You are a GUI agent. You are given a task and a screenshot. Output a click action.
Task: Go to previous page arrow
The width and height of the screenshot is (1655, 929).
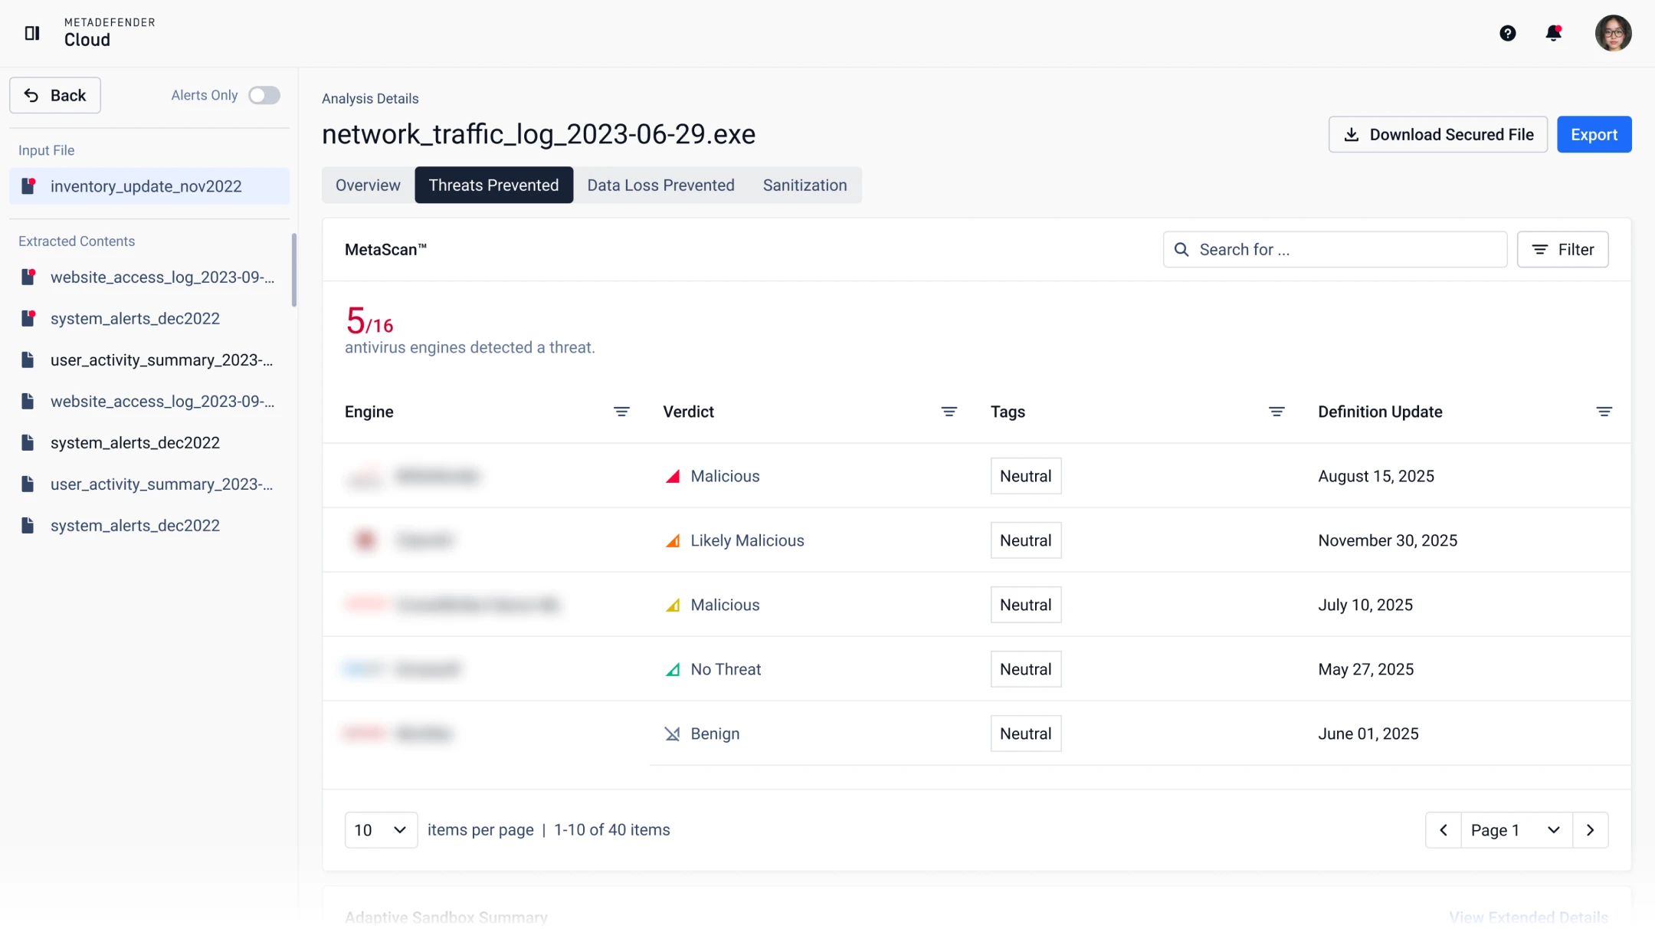coord(1444,830)
